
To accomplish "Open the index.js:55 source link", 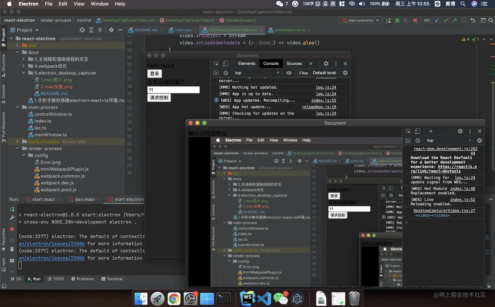I will pos(323,100).
